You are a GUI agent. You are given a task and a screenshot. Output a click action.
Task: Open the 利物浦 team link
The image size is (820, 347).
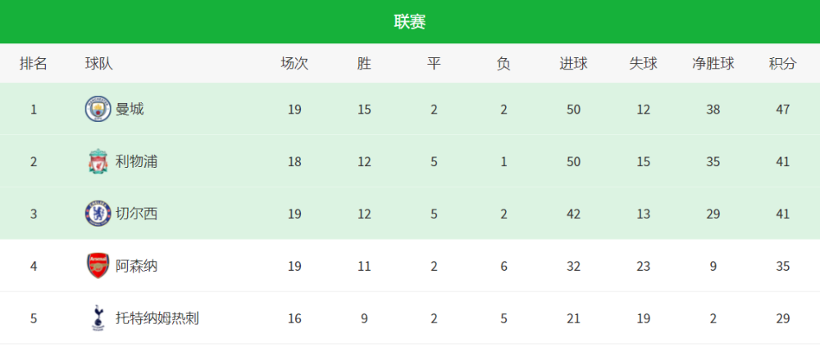pyautogui.click(x=136, y=162)
